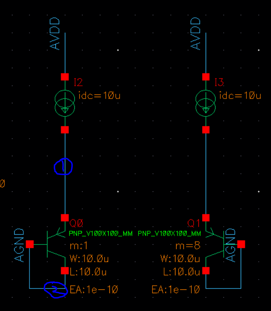The image size is (271, 311).
Task: Click the collector pin of Q0 beside L:10.0u
Action: click(x=65, y=271)
